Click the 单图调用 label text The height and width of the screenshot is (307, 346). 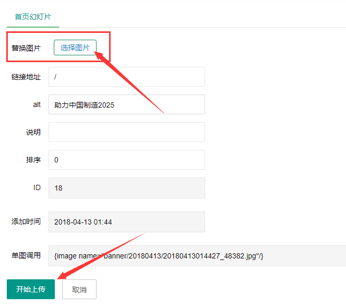point(26,256)
